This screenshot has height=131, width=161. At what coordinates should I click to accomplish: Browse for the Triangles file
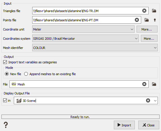click(x=154, y=11)
